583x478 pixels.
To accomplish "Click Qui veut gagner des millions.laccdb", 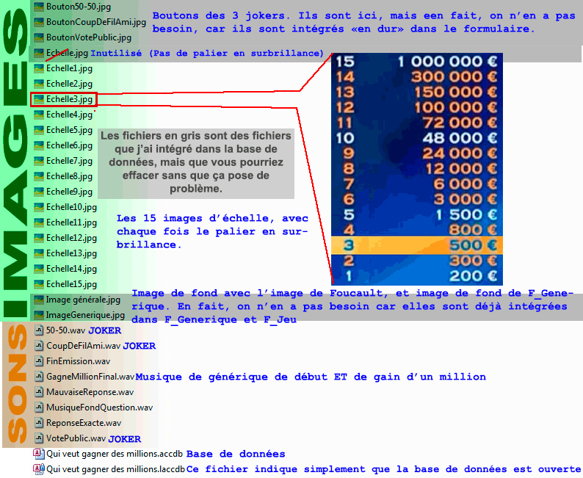I will point(115,469).
